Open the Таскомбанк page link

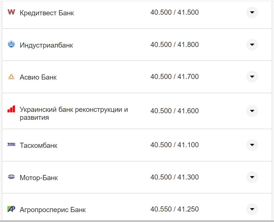39,145
